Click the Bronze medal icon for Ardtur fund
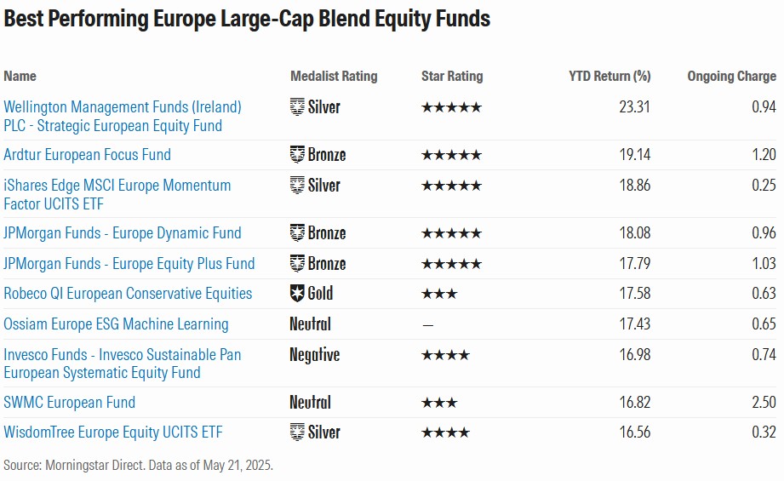Image resolution: width=784 pixels, height=481 pixels. [297, 155]
